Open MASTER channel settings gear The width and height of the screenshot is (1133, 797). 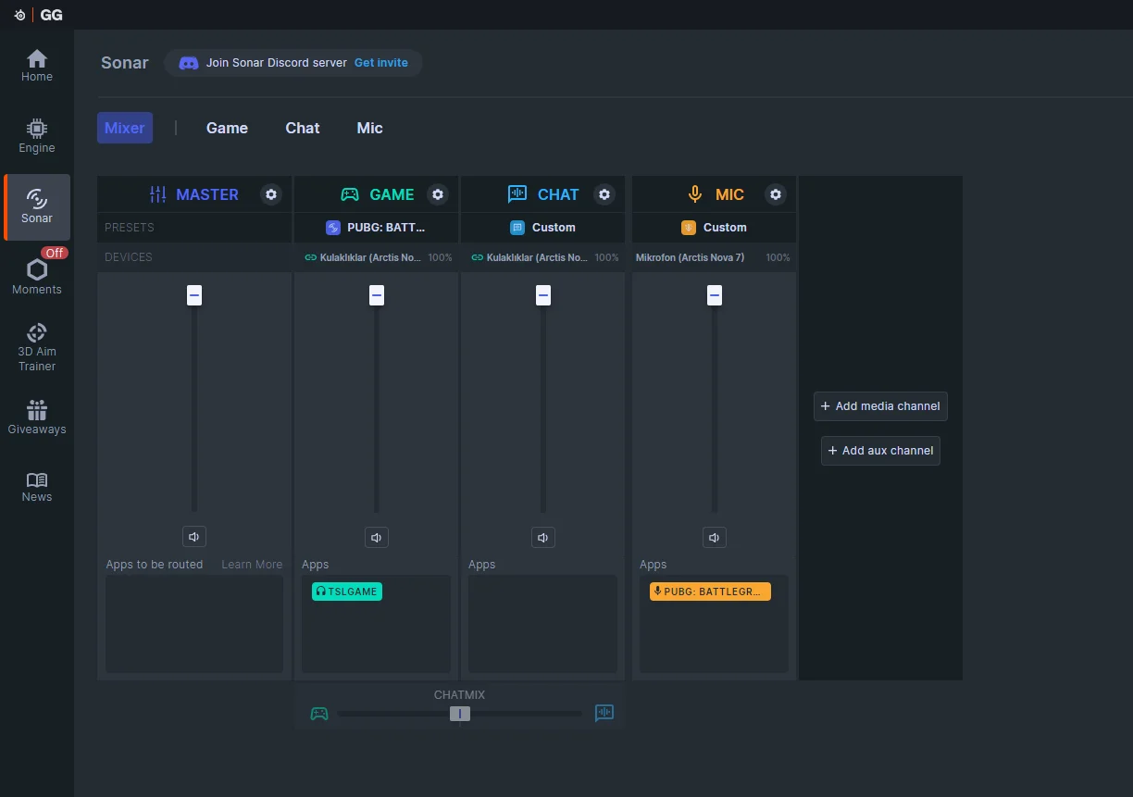coord(270,194)
